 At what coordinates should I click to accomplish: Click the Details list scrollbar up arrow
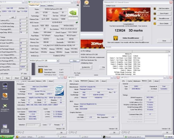coord(169,52)
